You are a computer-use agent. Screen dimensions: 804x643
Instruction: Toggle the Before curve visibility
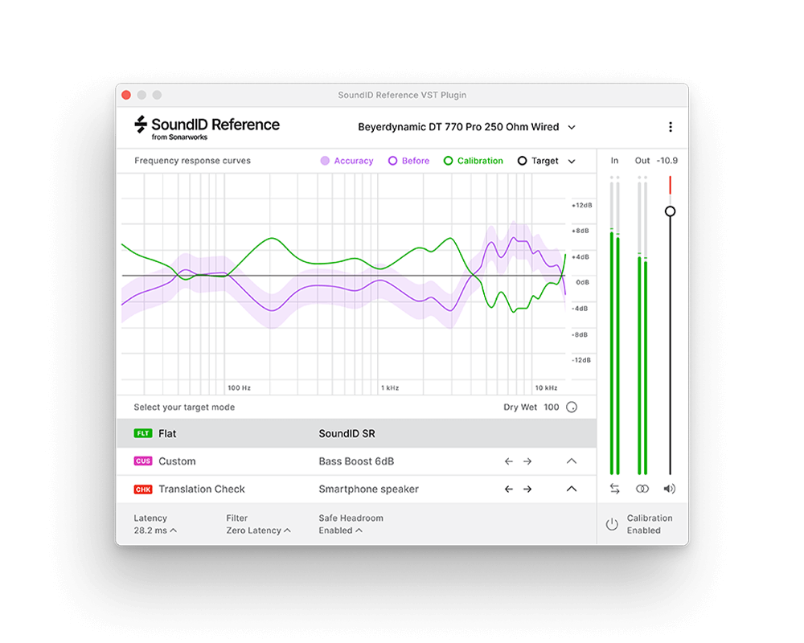[x=408, y=161]
